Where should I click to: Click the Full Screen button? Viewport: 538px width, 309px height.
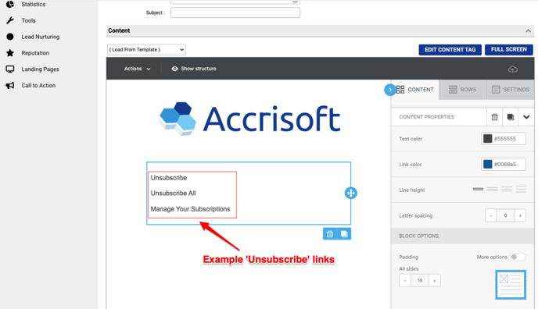click(x=509, y=50)
